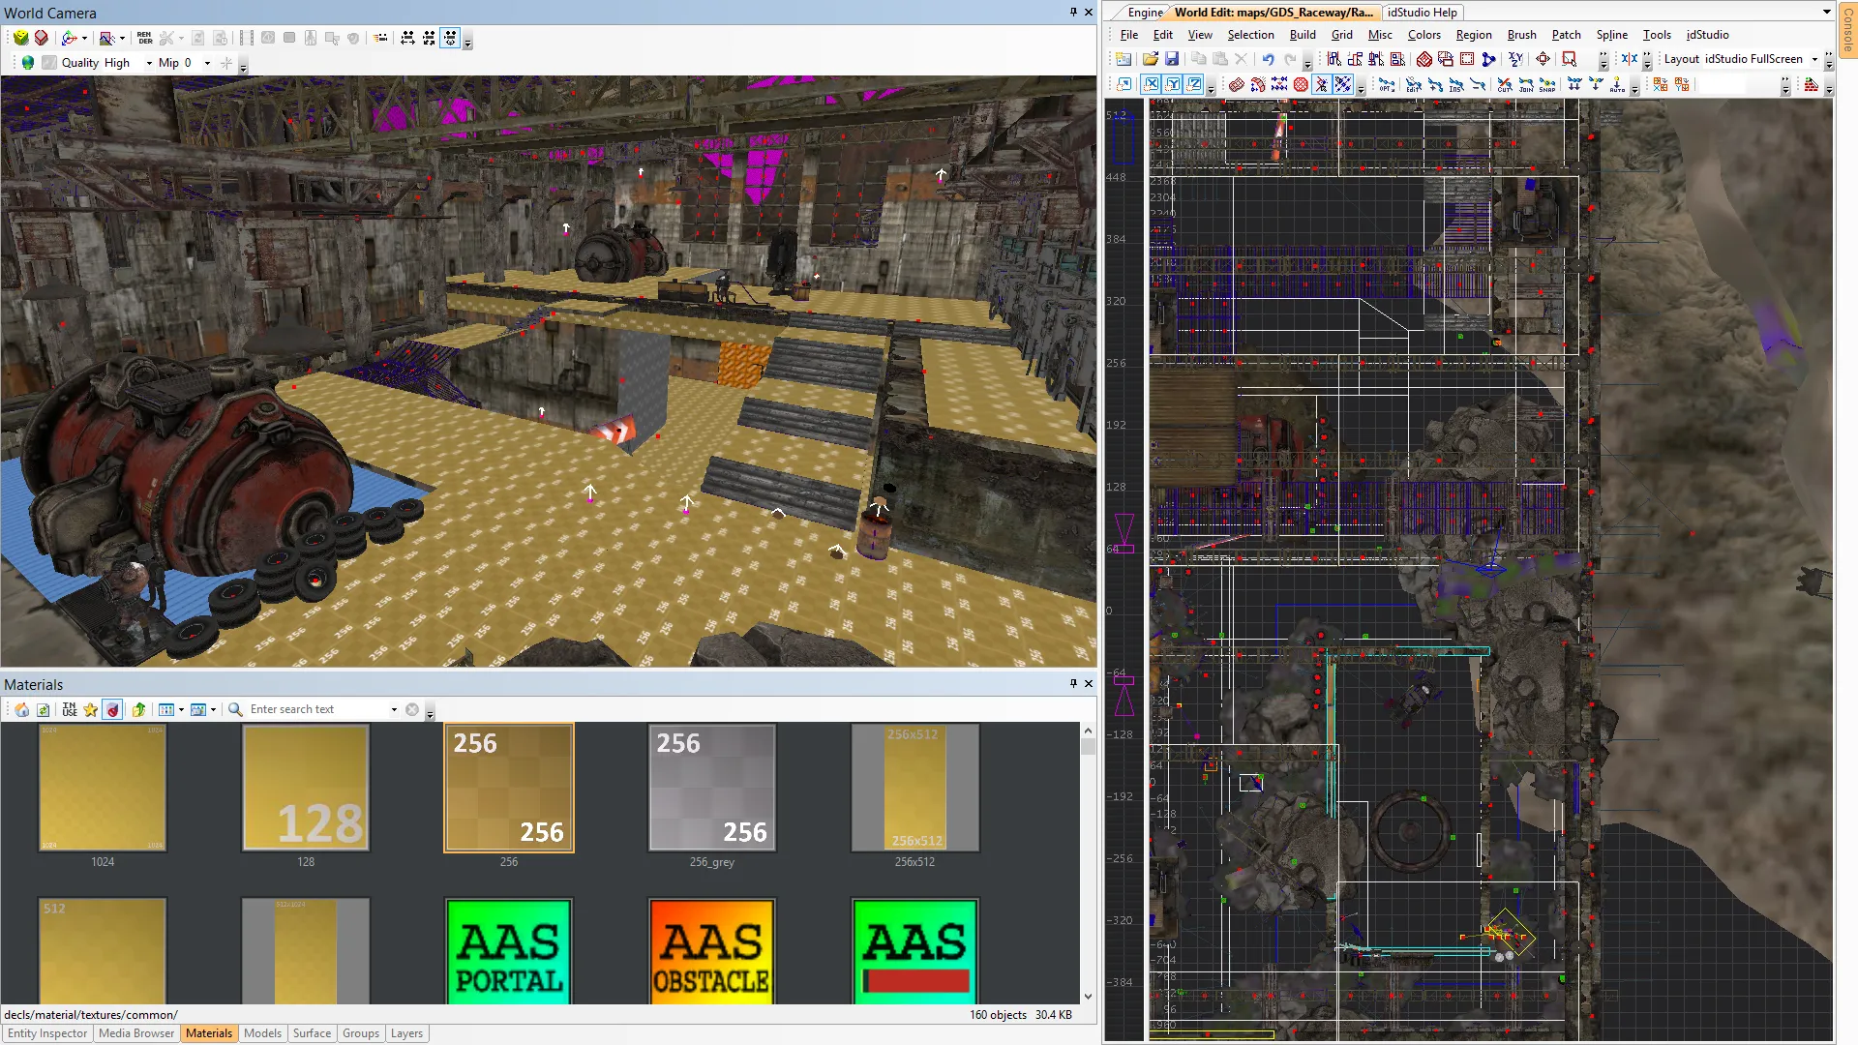
Task: Click the RENDER button in camera toolbar
Action: (144, 38)
